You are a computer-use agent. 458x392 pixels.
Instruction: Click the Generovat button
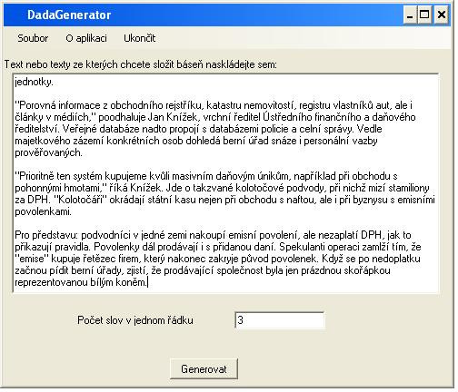204,369
